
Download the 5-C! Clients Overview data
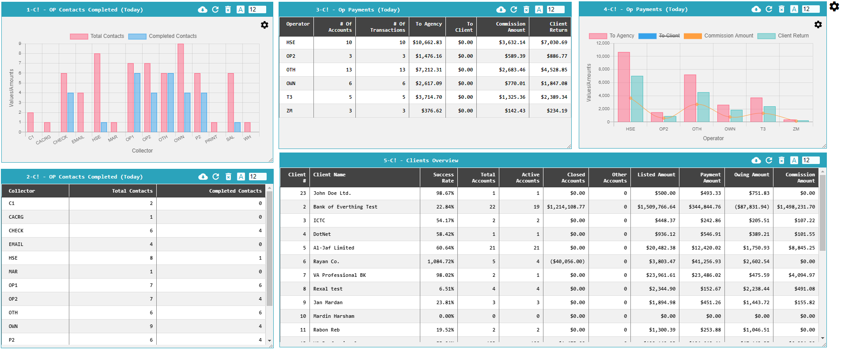click(756, 160)
